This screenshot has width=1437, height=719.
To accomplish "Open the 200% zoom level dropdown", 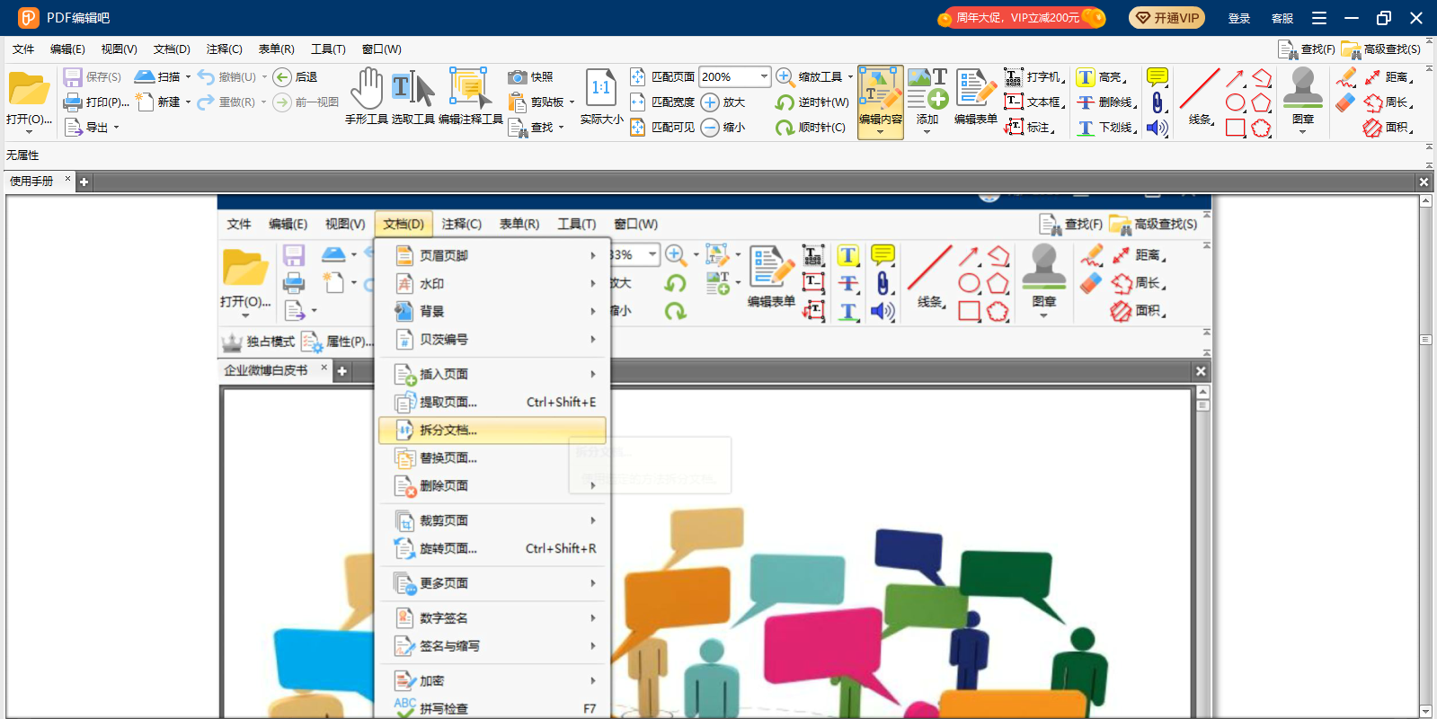I will tap(764, 77).
